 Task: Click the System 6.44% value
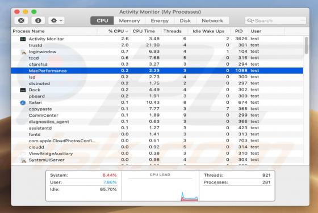[110, 175]
